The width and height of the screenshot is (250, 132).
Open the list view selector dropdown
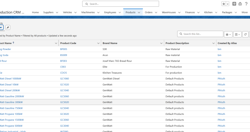tap(1, 27)
